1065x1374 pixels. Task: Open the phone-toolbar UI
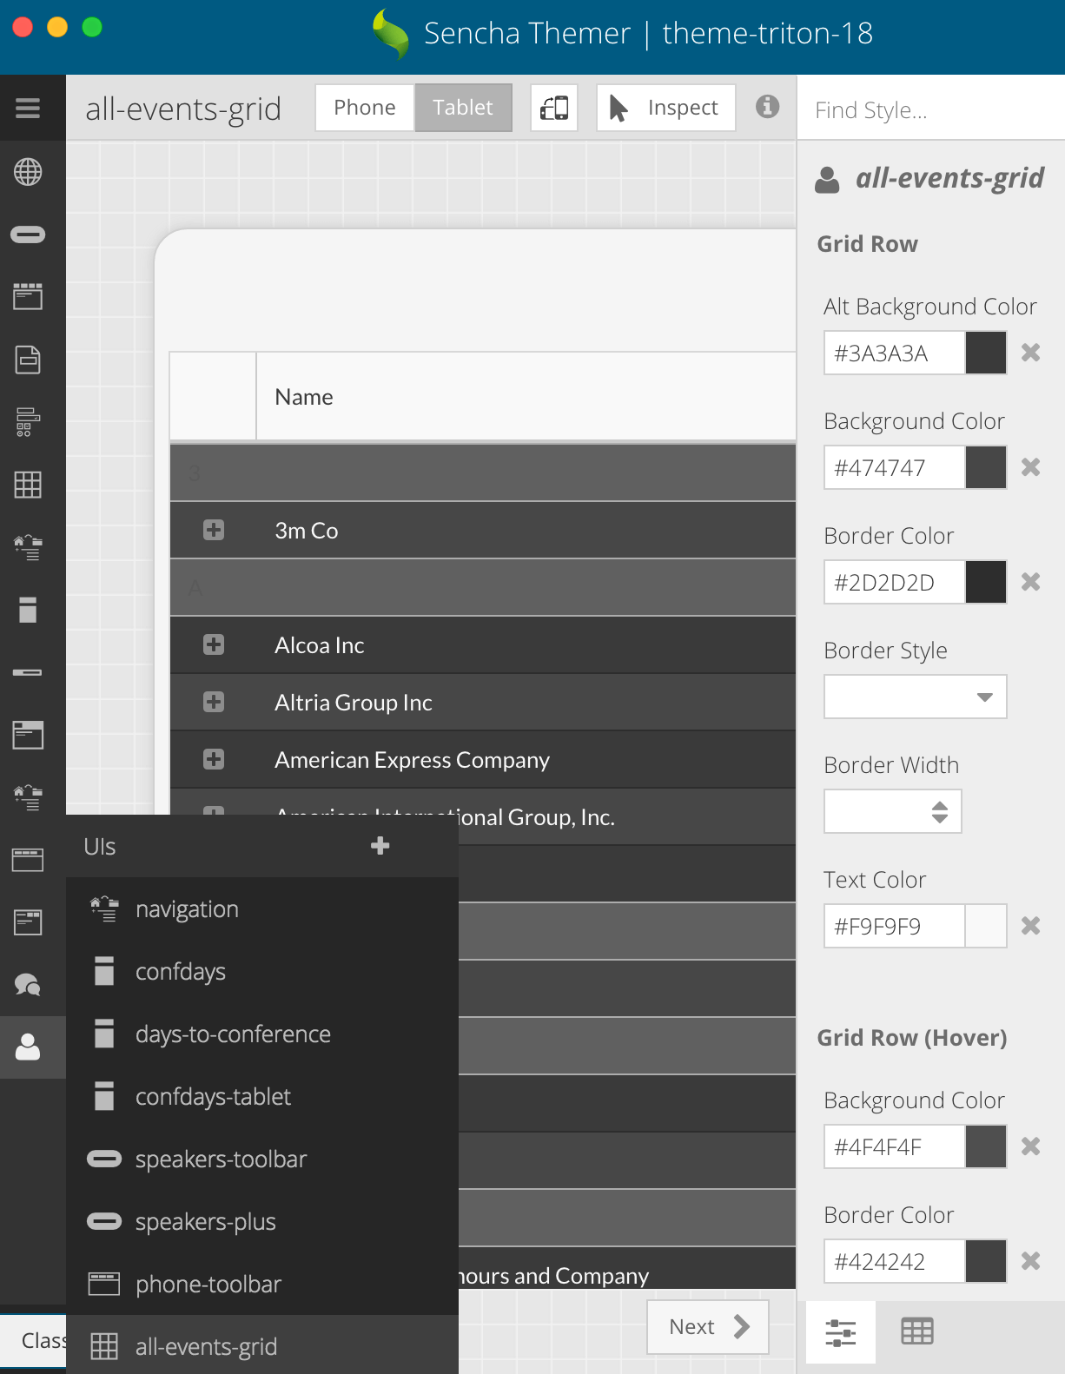[x=262, y=1284]
